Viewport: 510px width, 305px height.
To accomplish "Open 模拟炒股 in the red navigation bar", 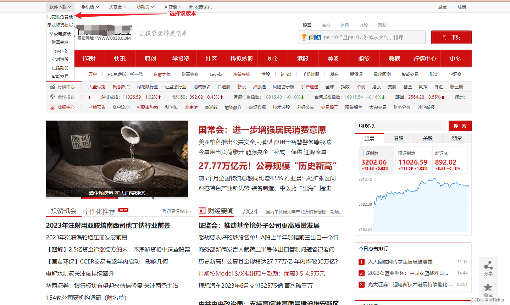I will tap(242, 59).
